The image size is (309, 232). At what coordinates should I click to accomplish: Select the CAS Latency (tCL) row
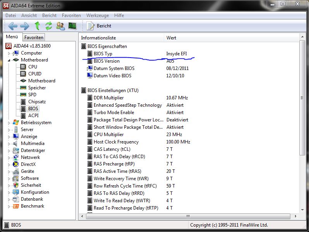click(x=189, y=149)
